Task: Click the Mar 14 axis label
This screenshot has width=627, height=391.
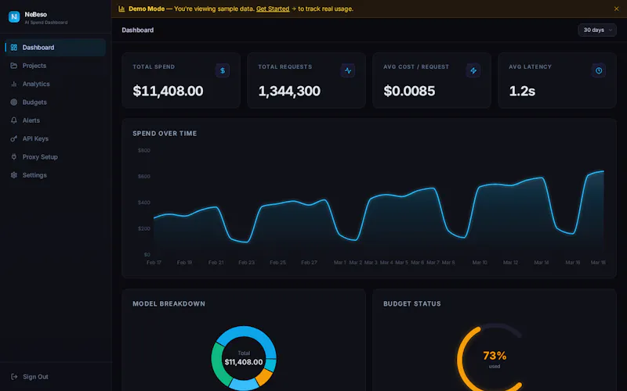Action: tap(542, 263)
